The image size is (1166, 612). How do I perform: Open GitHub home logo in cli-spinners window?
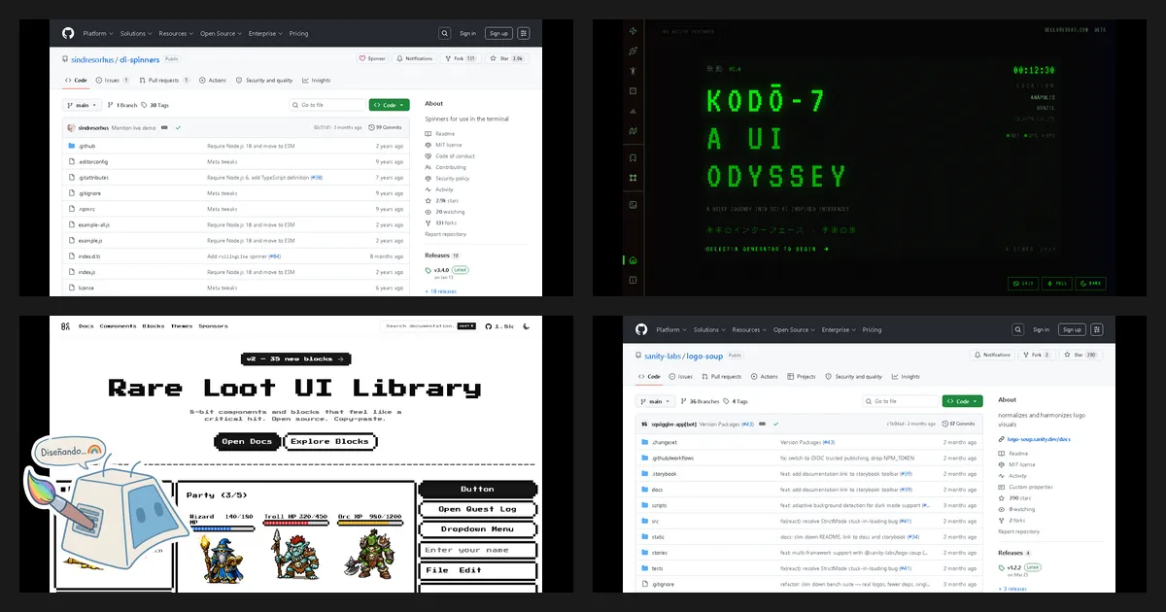click(68, 33)
